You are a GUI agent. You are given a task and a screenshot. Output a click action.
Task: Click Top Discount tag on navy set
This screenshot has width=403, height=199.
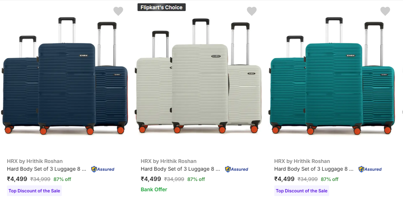(x=34, y=191)
